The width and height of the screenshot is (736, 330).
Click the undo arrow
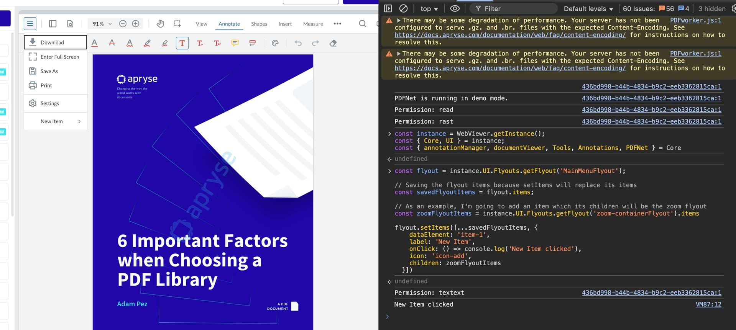(298, 43)
